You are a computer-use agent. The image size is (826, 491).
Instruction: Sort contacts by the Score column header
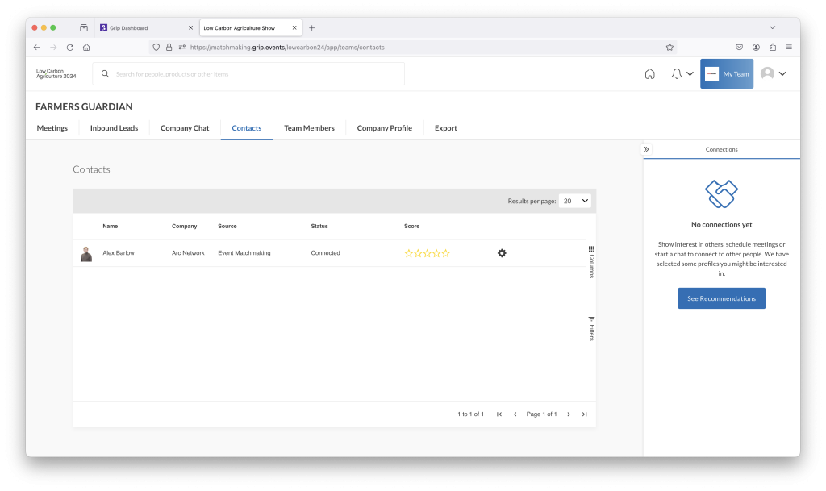click(412, 227)
